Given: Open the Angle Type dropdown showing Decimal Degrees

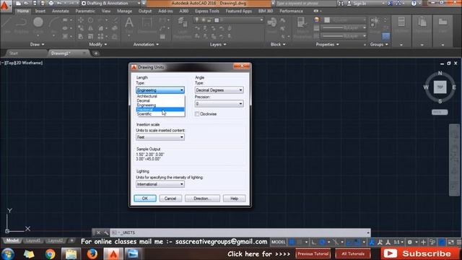Looking at the screenshot, I should pos(219,90).
